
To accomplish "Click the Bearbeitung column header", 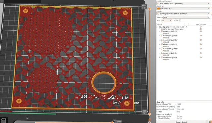I will 201,24.
